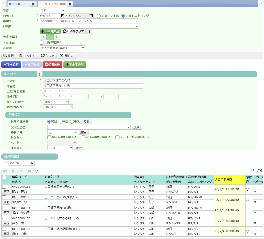Select 午前 visiting time option

tap(61, 121)
